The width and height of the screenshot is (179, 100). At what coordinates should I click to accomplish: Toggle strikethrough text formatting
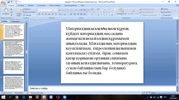49,14
